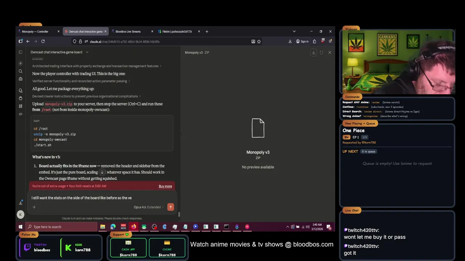465x261 pixels.
Task: Click Buy more link in usage banner
Action: pos(165,186)
